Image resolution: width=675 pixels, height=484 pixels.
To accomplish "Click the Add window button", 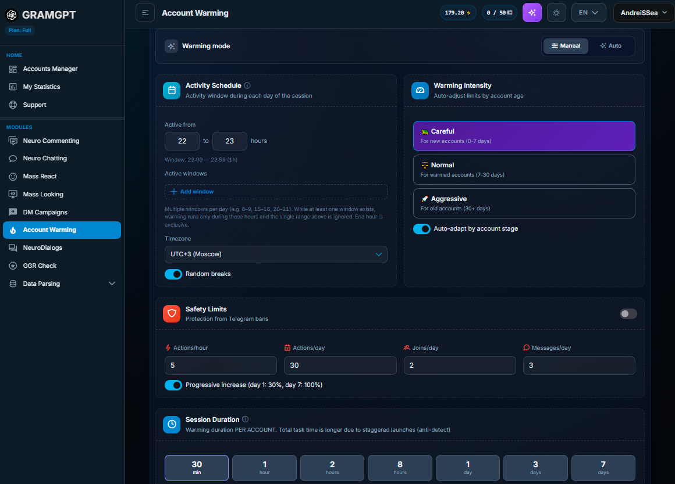I will (x=276, y=192).
